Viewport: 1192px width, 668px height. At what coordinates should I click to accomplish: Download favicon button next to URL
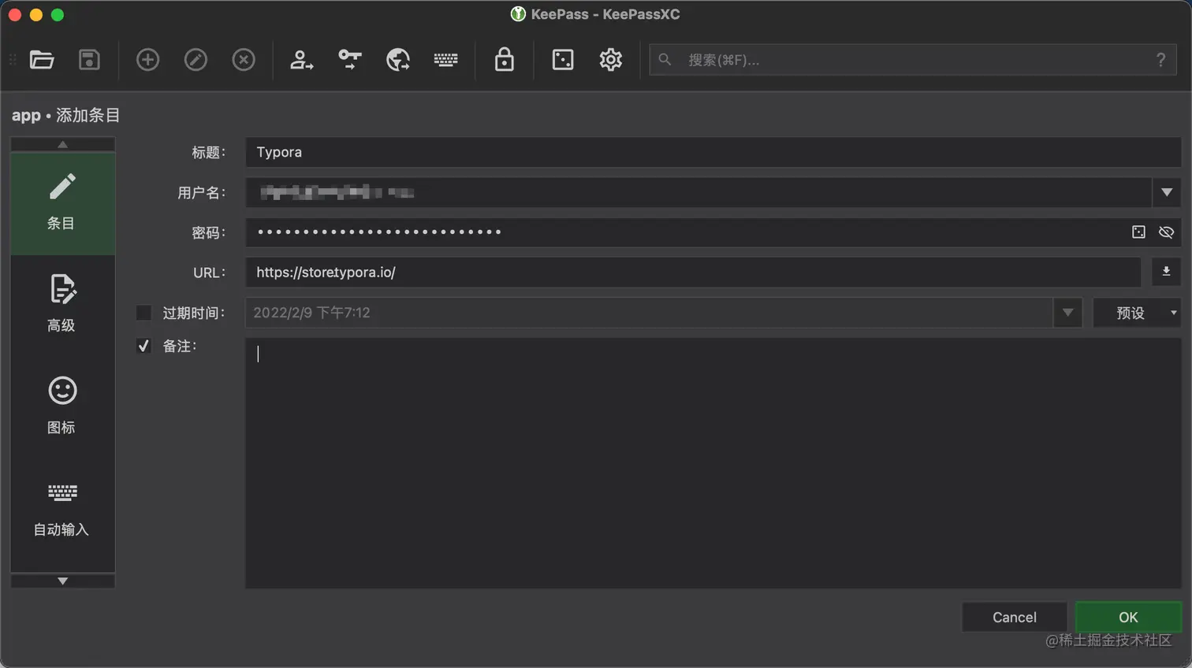click(x=1166, y=272)
